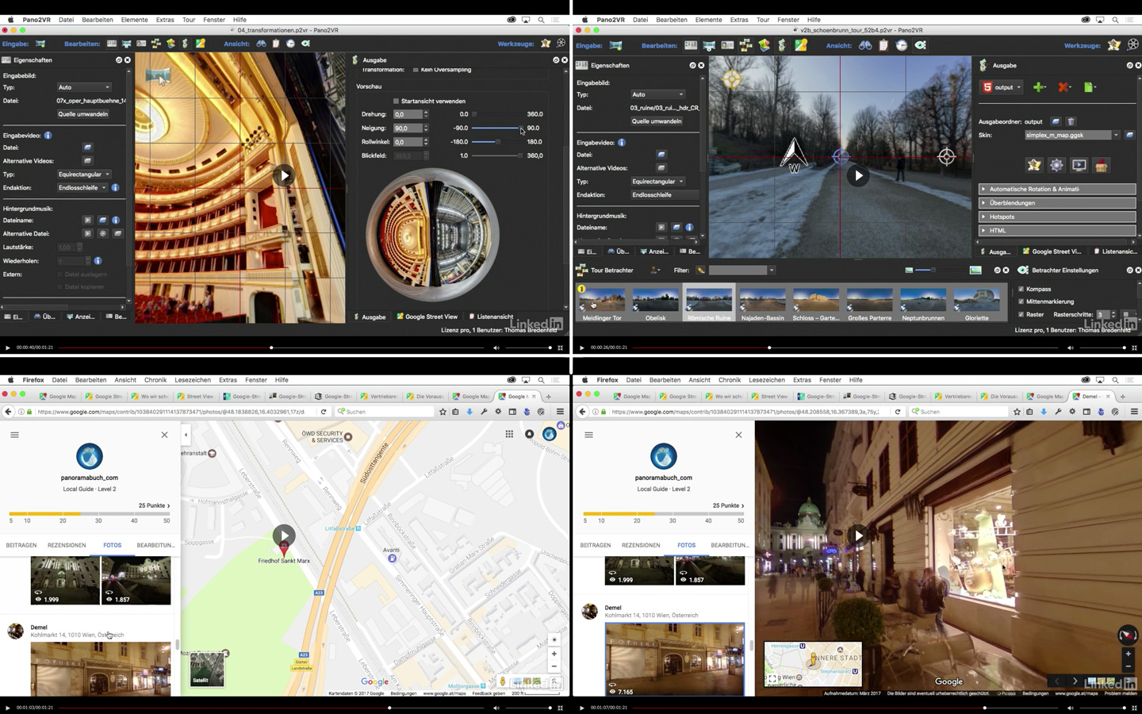
Task: Click the green document icon in Ausgabe panel
Action: (1090, 87)
